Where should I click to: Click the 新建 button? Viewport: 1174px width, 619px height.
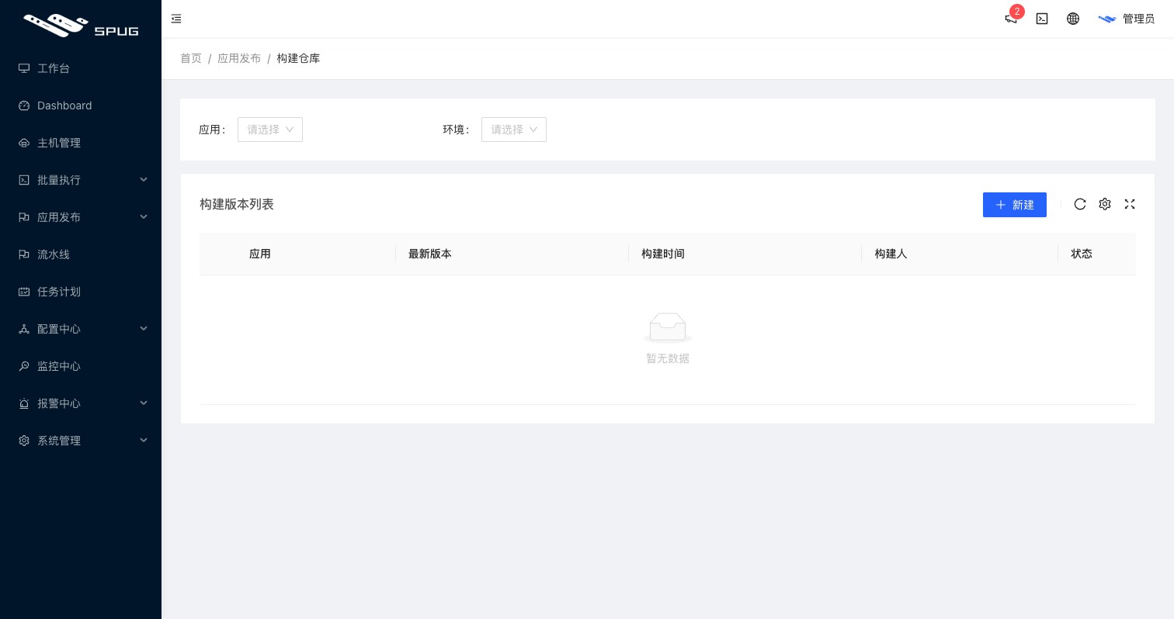point(1015,205)
